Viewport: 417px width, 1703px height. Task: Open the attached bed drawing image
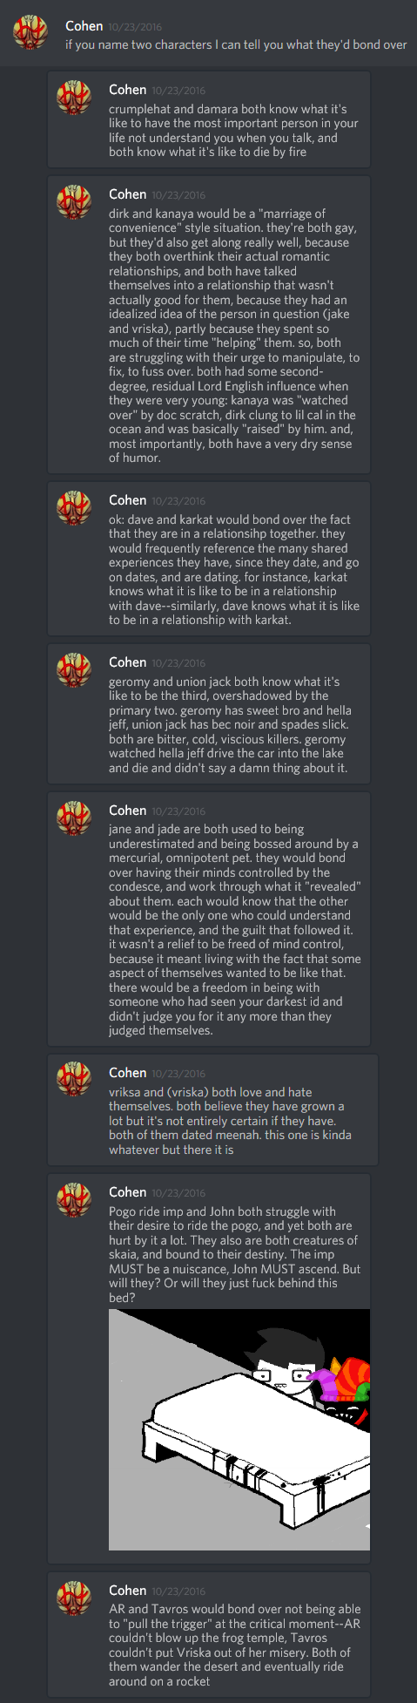tap(239, 1429)
